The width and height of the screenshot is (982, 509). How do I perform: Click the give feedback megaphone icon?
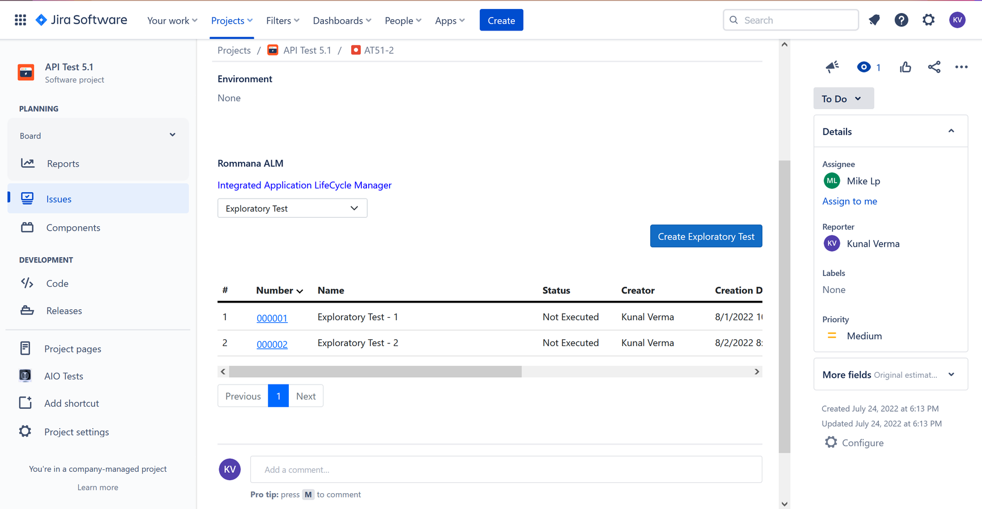click(x=832, y=67)
